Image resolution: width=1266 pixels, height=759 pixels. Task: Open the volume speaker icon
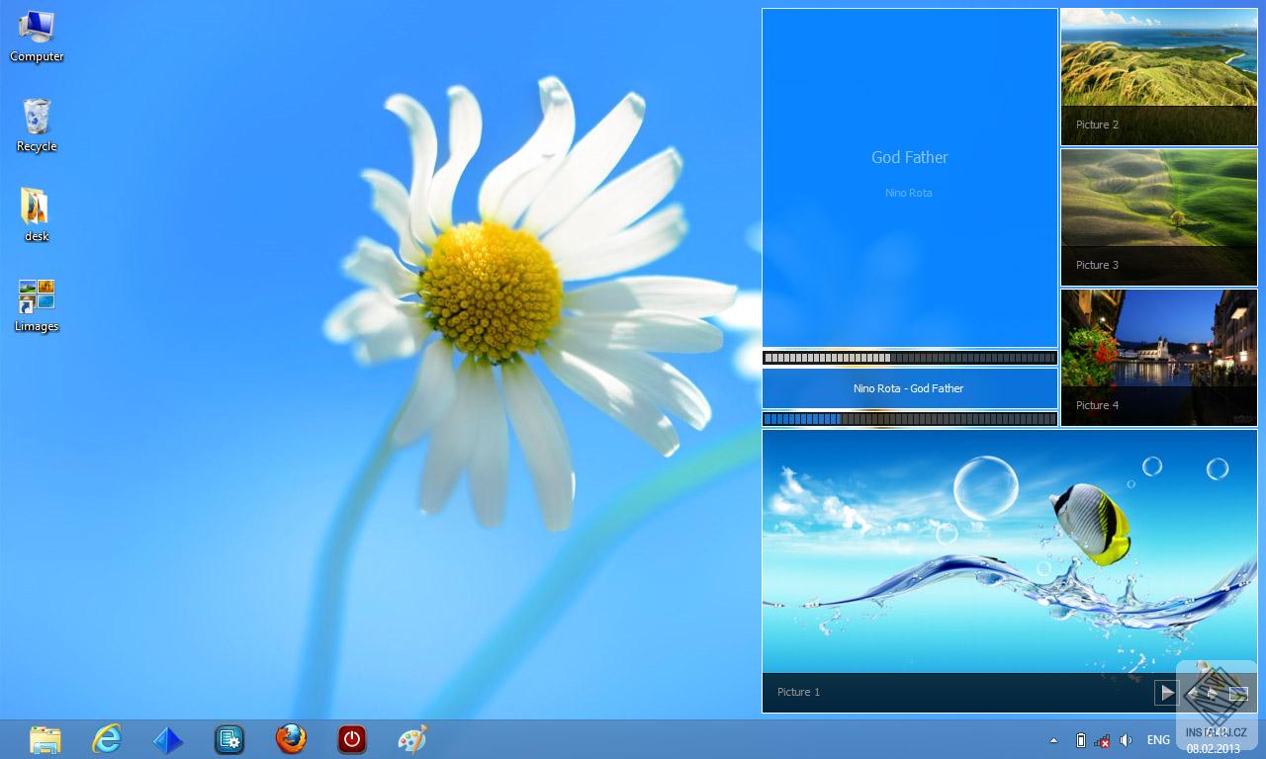click(1127, 740)
